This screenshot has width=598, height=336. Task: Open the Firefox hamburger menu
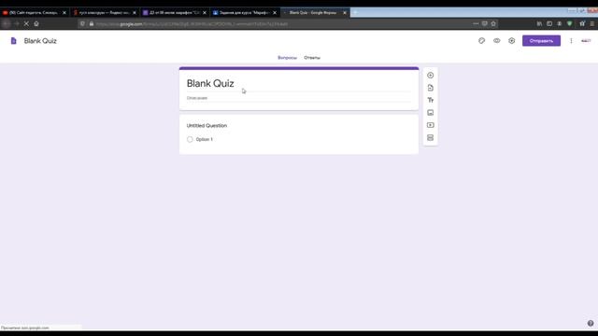pyautogui.click(x=591, y=23)
